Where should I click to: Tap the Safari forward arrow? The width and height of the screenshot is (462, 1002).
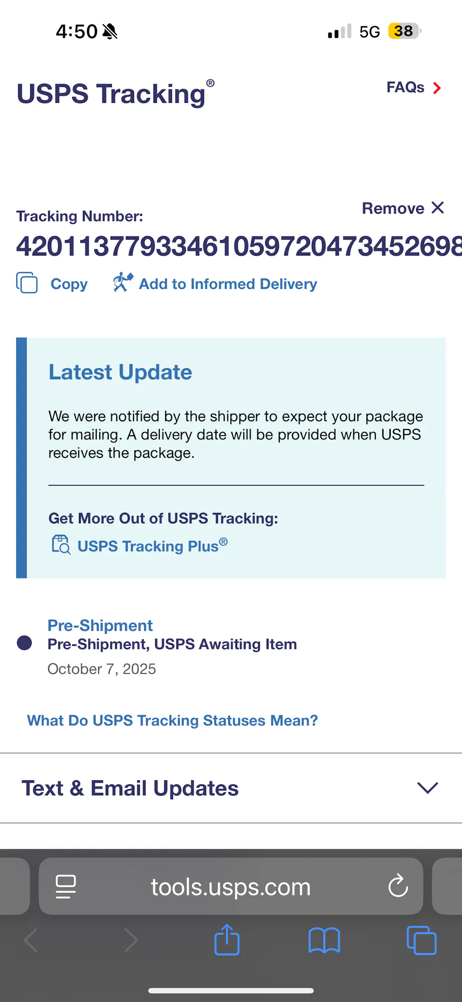[x=131, y=941]
